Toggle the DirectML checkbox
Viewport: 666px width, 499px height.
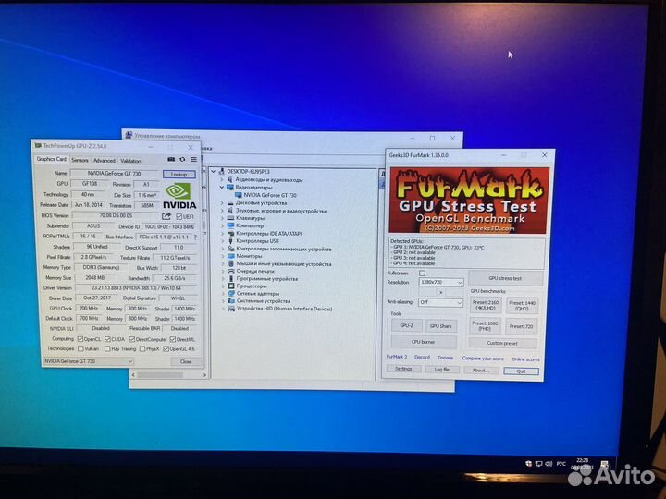[173, 339]
